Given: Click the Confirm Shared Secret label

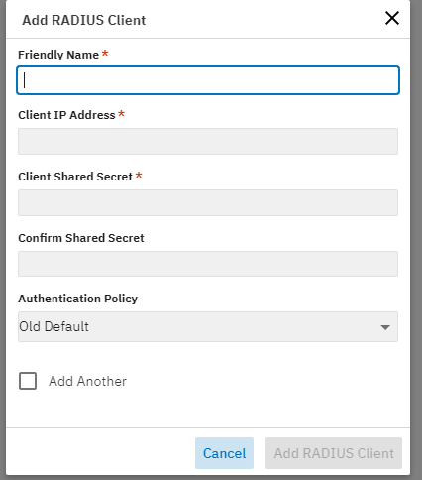Looking at the screenshot, I should (x=81, y=238).
